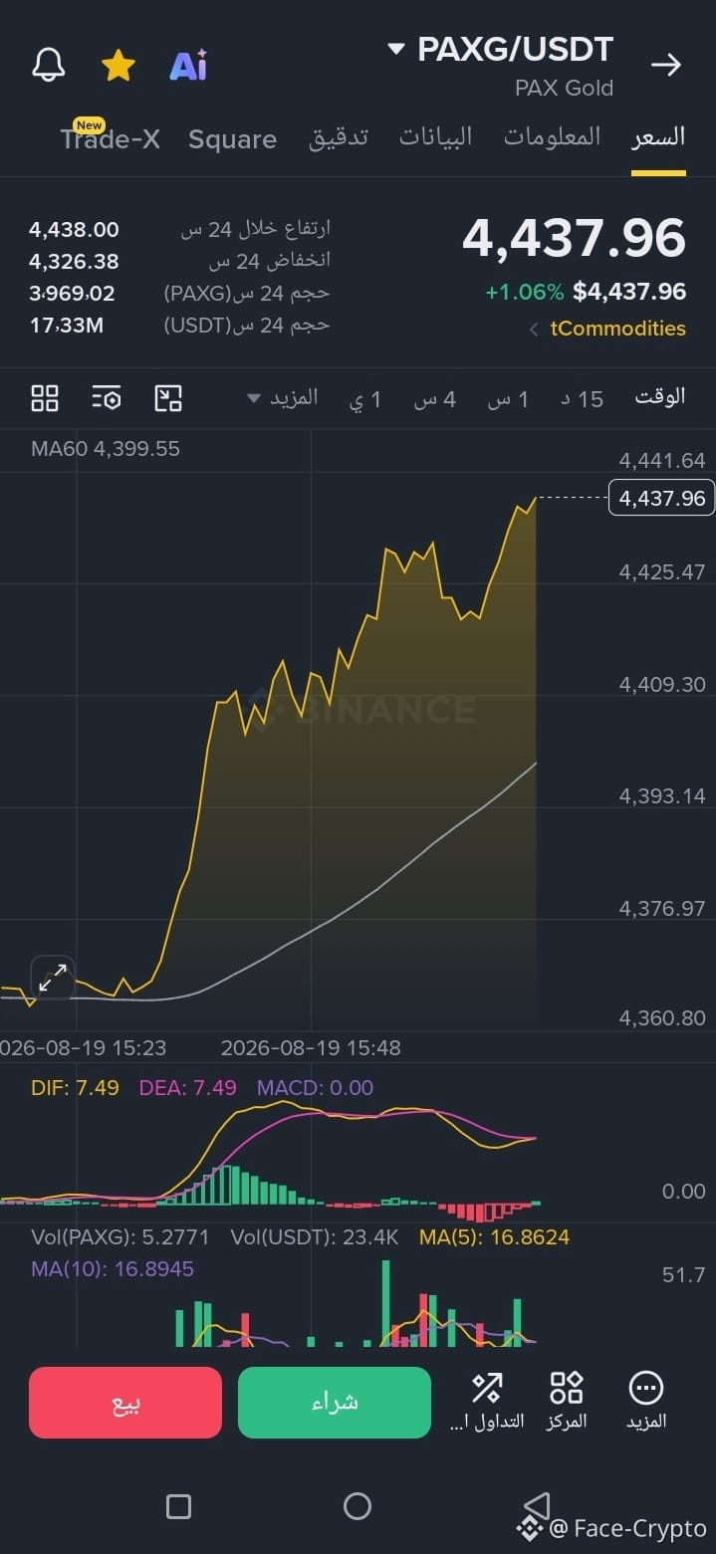This screenshot has height=1554, width=716.
Task: Switch to the Trade-X tab
Action: click(x=110, y=138)
